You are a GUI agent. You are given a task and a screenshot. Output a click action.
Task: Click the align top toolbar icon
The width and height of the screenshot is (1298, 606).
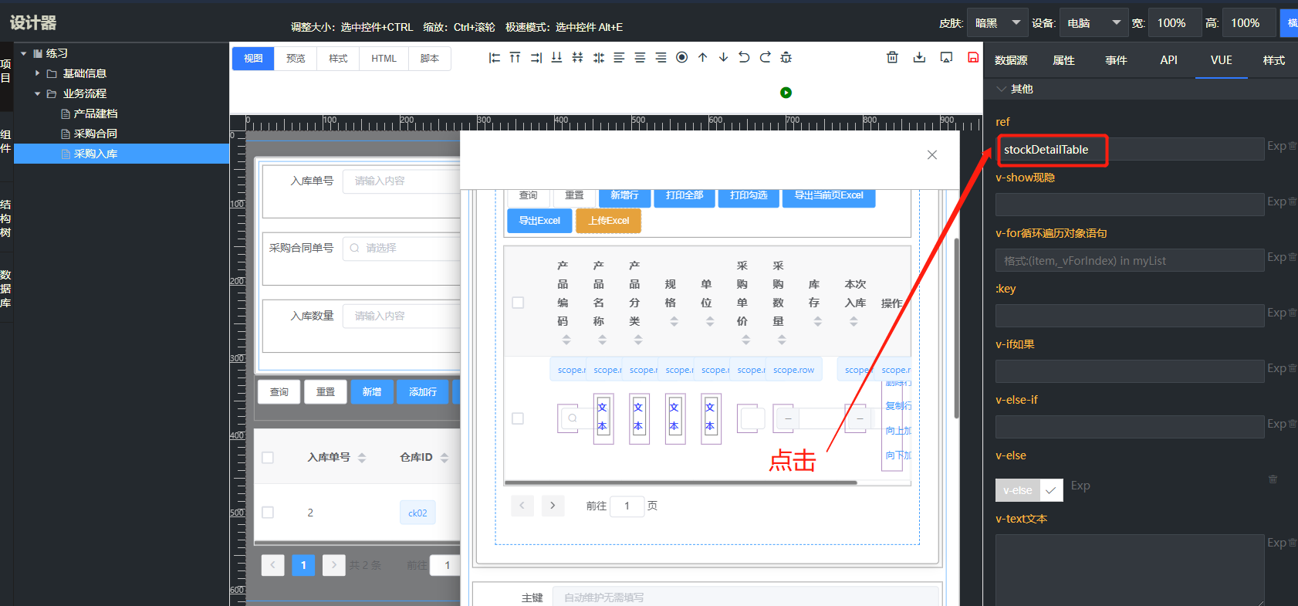click(515, 58)
